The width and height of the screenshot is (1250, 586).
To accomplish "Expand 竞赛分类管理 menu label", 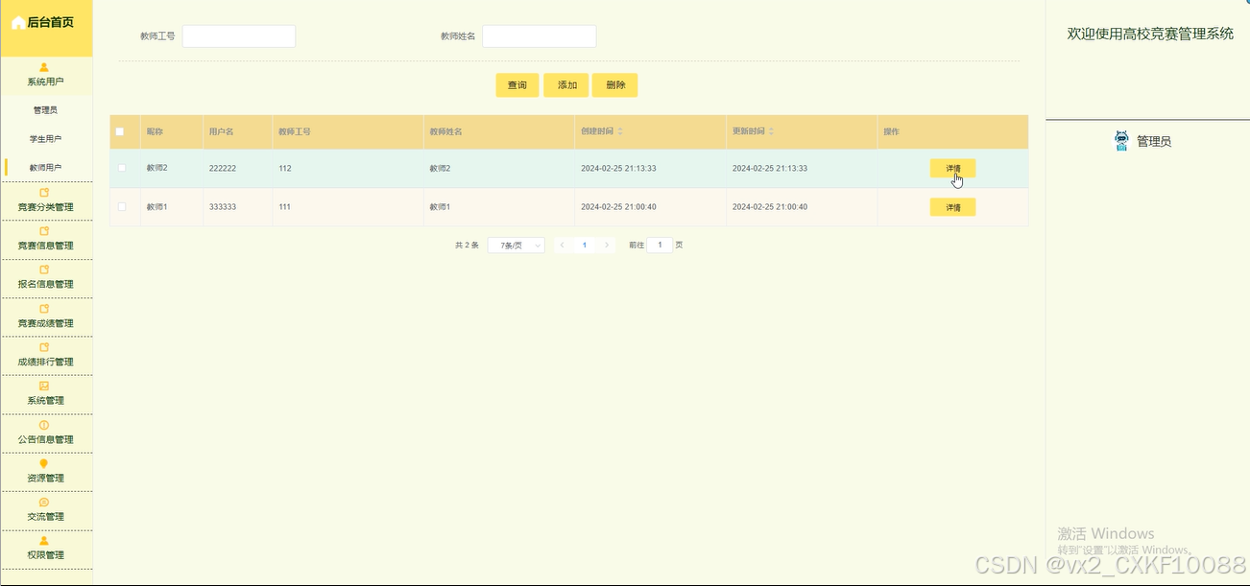I will [45, 207].
